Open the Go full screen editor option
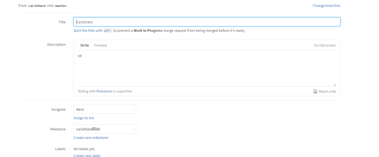Screen dimensions: 379x157 [325, 45]
